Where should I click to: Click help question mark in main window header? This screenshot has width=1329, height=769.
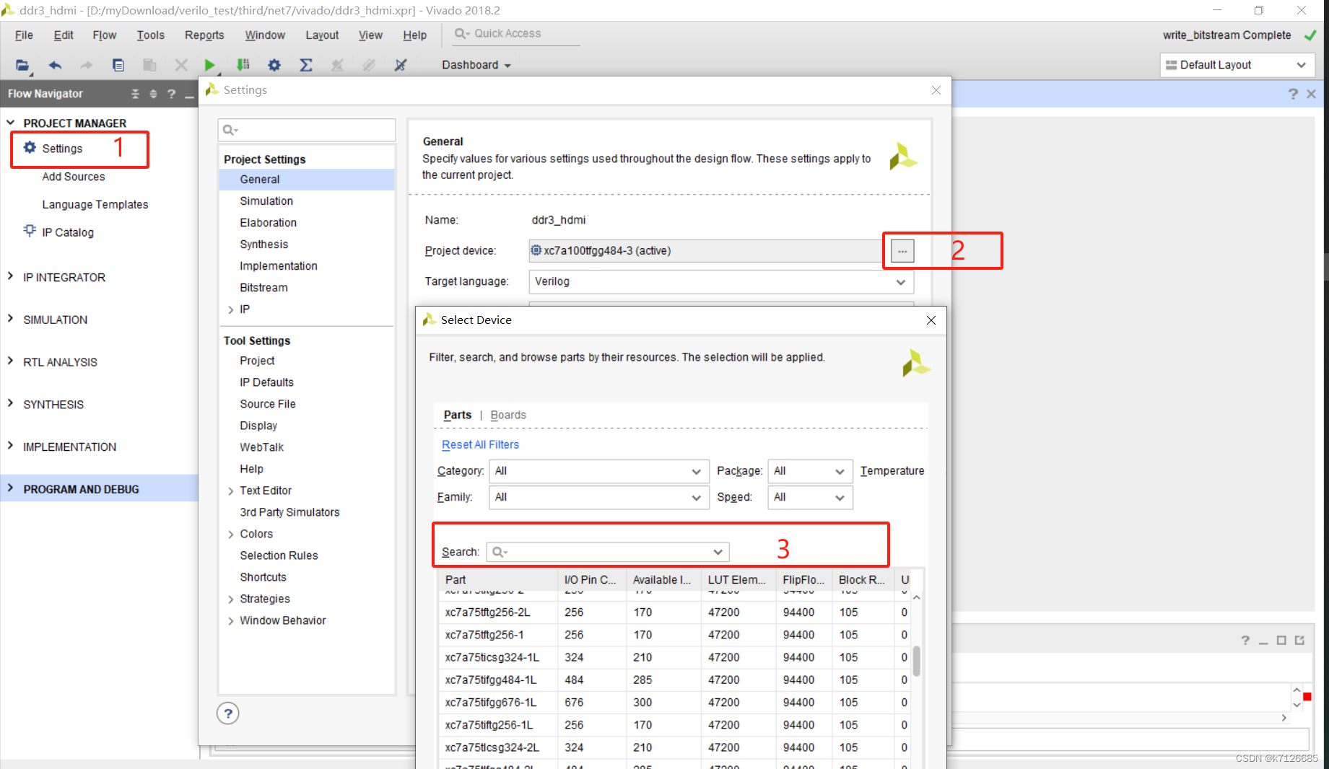[x=1293, y=94]
